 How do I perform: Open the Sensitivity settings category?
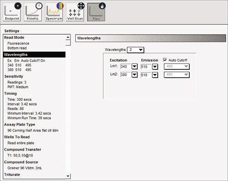14,76
